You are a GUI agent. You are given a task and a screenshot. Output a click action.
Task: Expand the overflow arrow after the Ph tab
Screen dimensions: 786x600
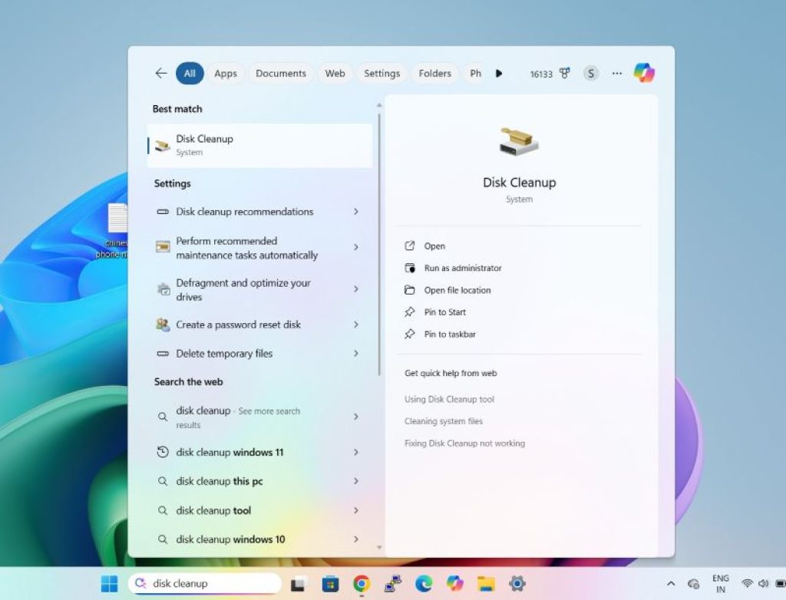[x=499, y=73]
